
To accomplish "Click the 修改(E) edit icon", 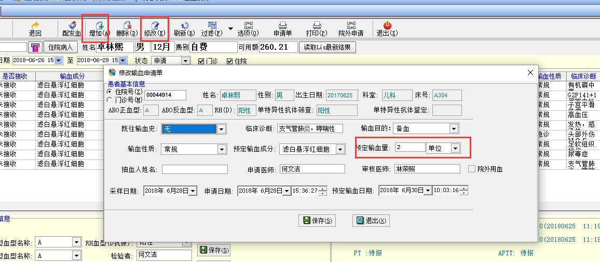I will [x=155, y=29].
